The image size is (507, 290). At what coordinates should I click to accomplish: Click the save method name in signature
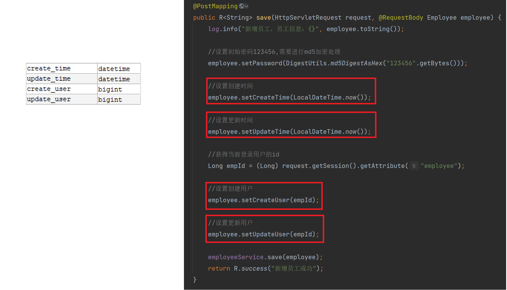(263, 18)
